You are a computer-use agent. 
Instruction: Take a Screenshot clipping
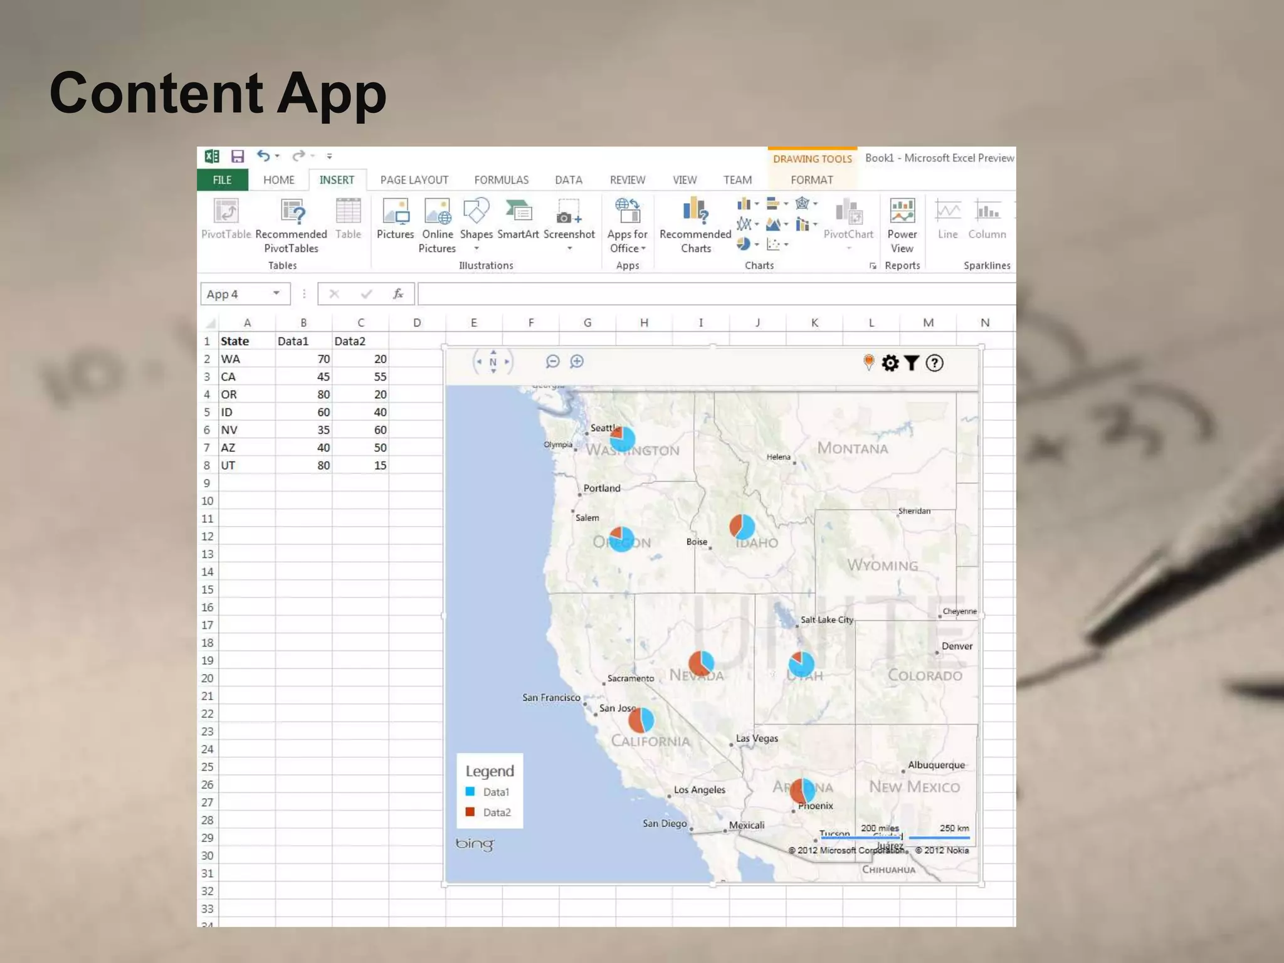coord(569,224)
